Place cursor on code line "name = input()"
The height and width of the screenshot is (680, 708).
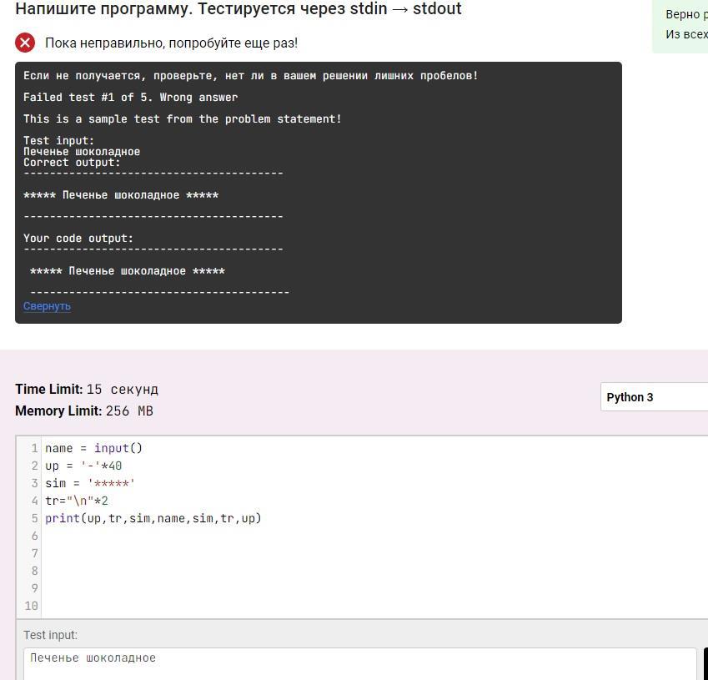[x=93, y=448]
